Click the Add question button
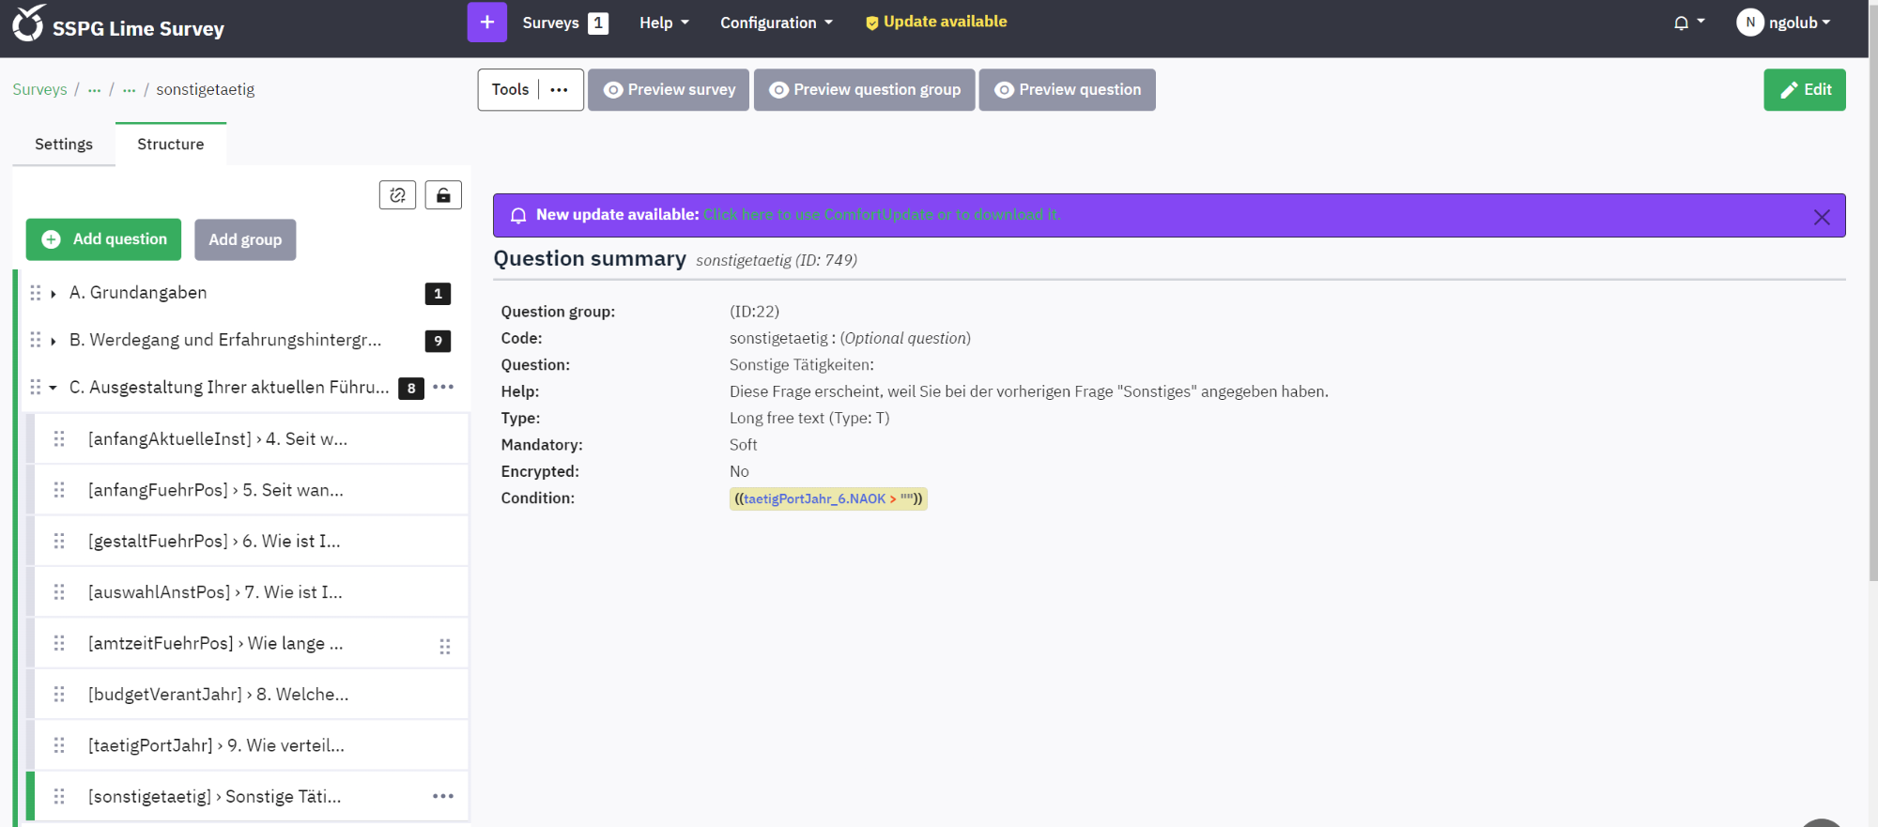The width and height of the screenshot is (1878, 827). pyautogui.click(x=103, y=239)
